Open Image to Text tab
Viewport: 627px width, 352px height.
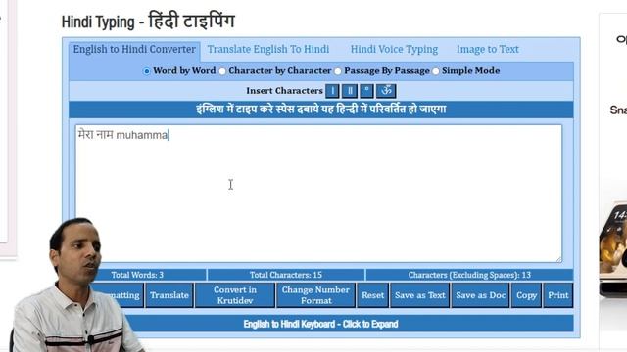tap(488, 50)
